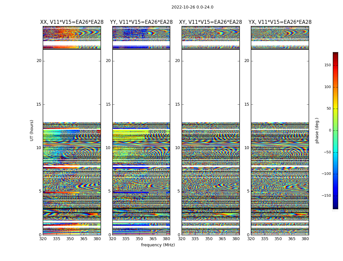This screenshot has width=343, height=261.
Task: Click the colorbar tick value −50
Action: [327, 152]
